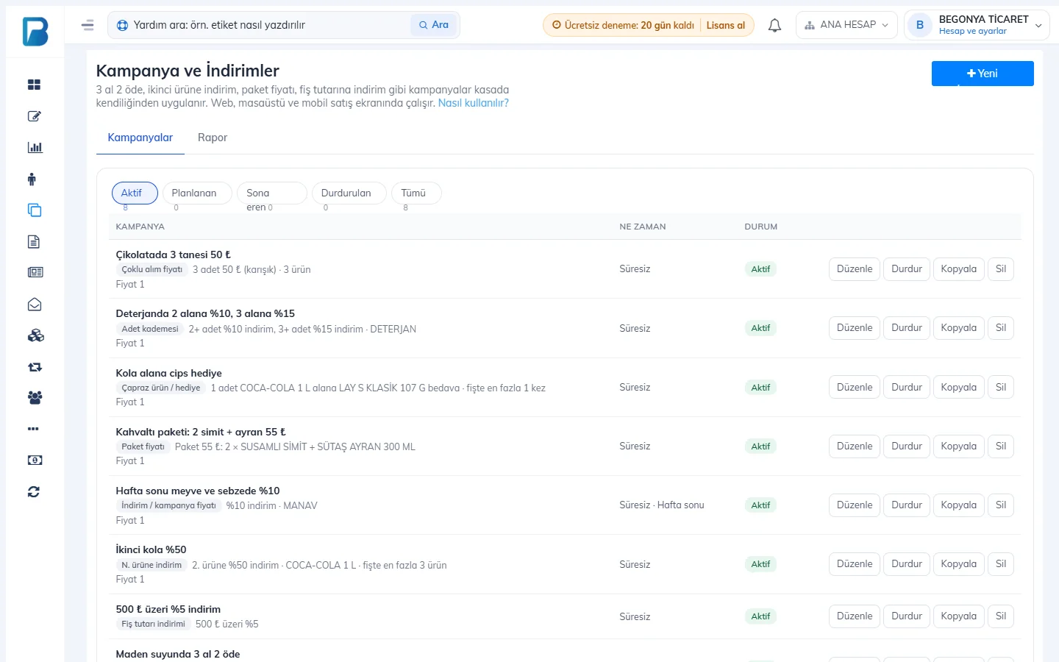Screen dimensions: 1059x662
Task: Click the three dots more icon
Action: click(x=33, y=429)
